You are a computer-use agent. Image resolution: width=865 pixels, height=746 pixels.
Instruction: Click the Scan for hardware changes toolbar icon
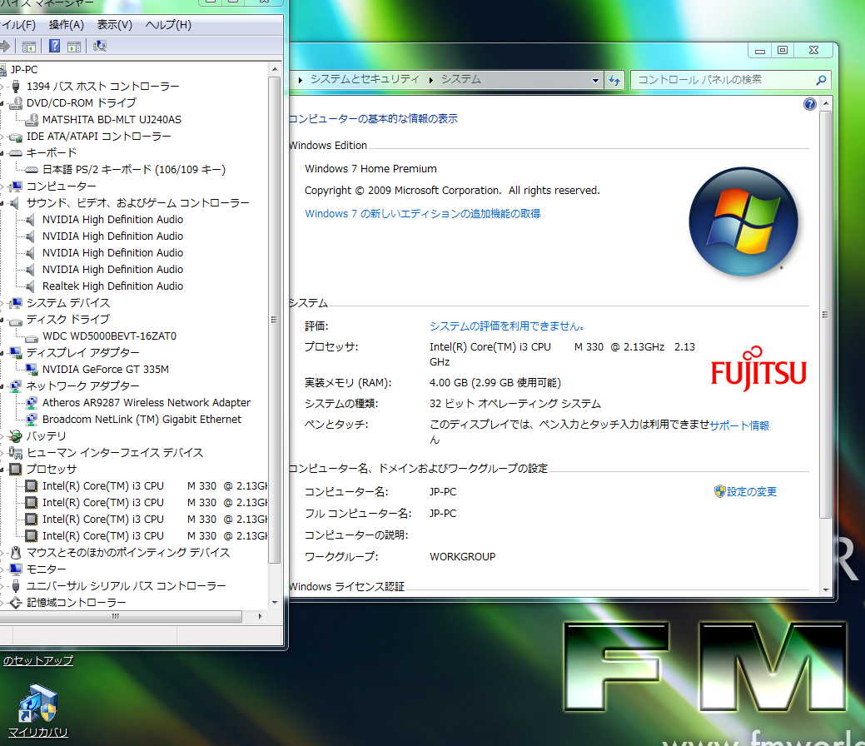point(100,46)
